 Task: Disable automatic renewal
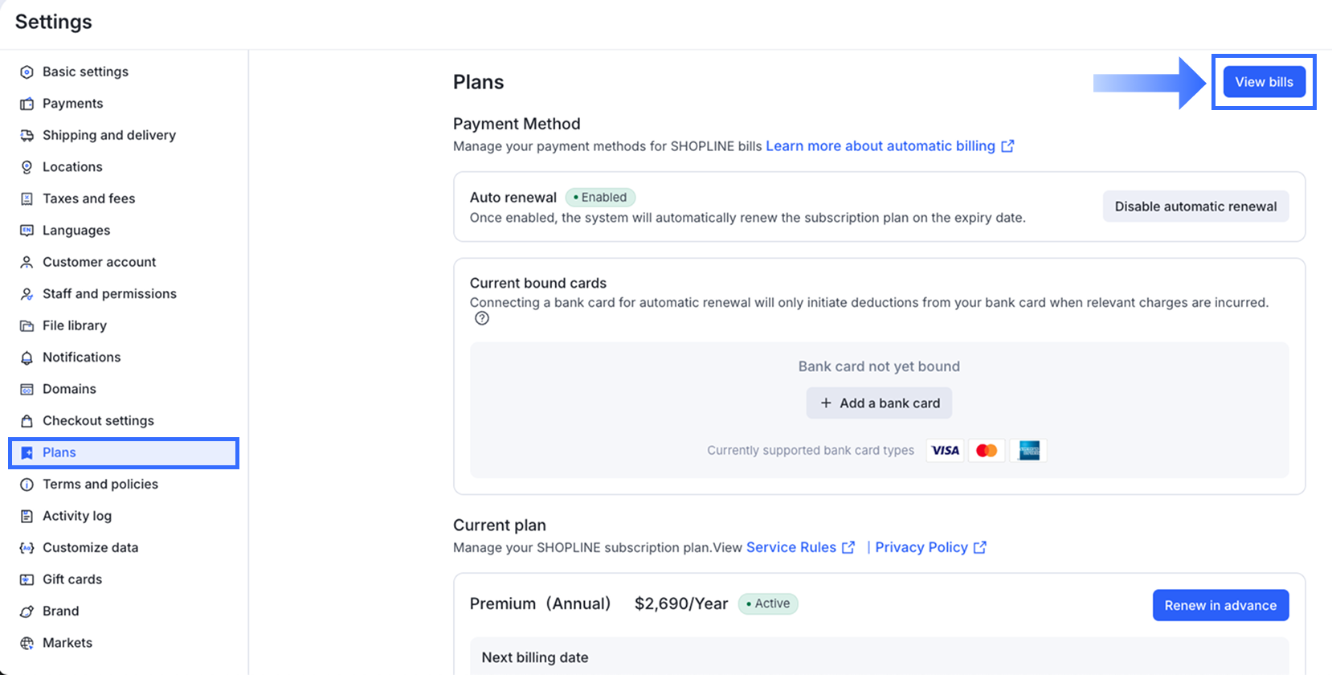pos(1195,207)
